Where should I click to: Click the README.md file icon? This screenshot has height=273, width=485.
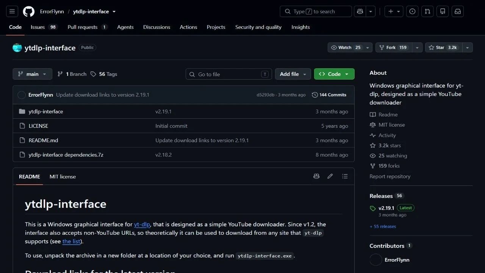(x=22, y=140)
